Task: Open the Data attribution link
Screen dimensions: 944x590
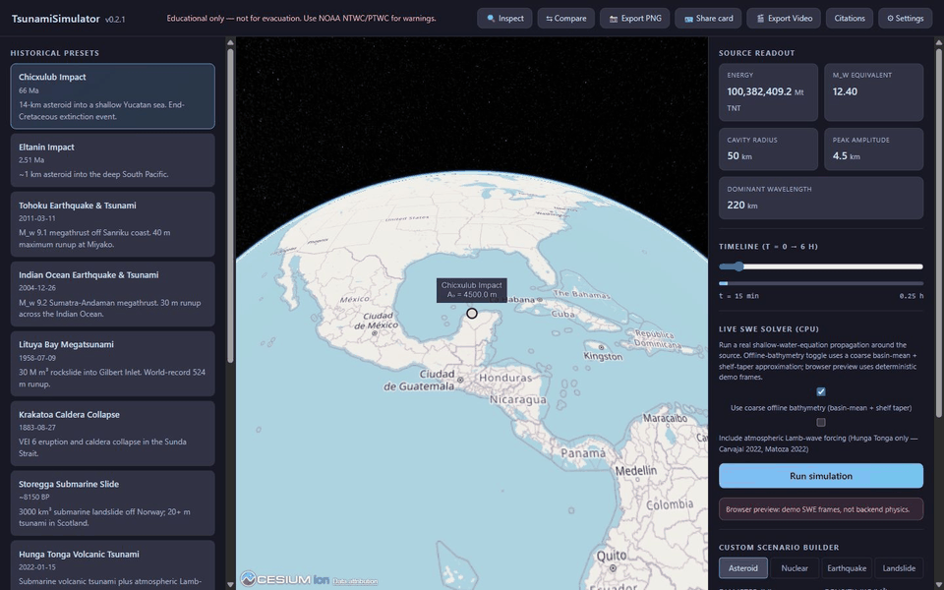Action: [355, 581]
